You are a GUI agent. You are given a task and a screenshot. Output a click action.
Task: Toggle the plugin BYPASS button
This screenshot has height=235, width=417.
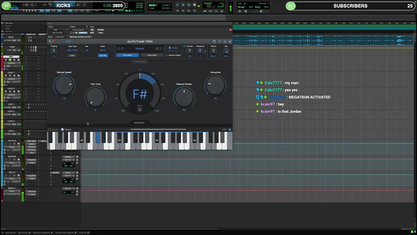click(101, 30)
